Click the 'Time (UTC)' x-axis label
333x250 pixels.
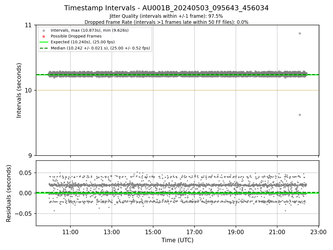(x=177, y=240)
